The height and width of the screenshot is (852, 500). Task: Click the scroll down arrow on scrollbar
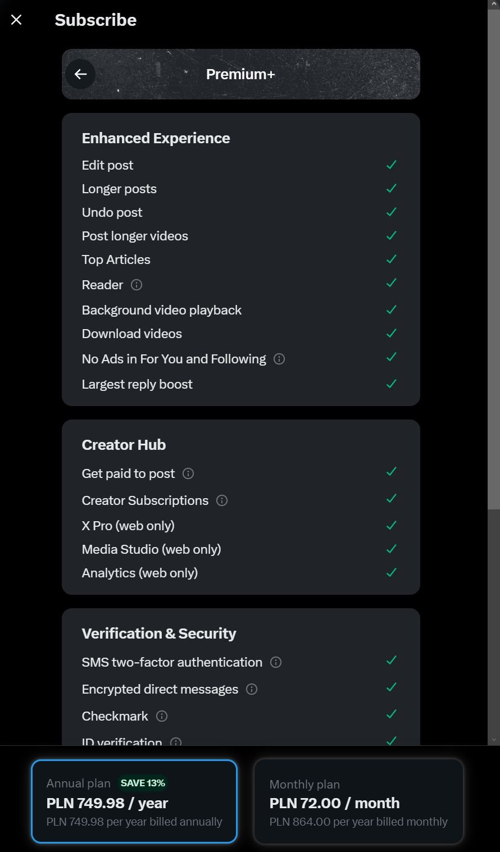(x=494, y=740)
